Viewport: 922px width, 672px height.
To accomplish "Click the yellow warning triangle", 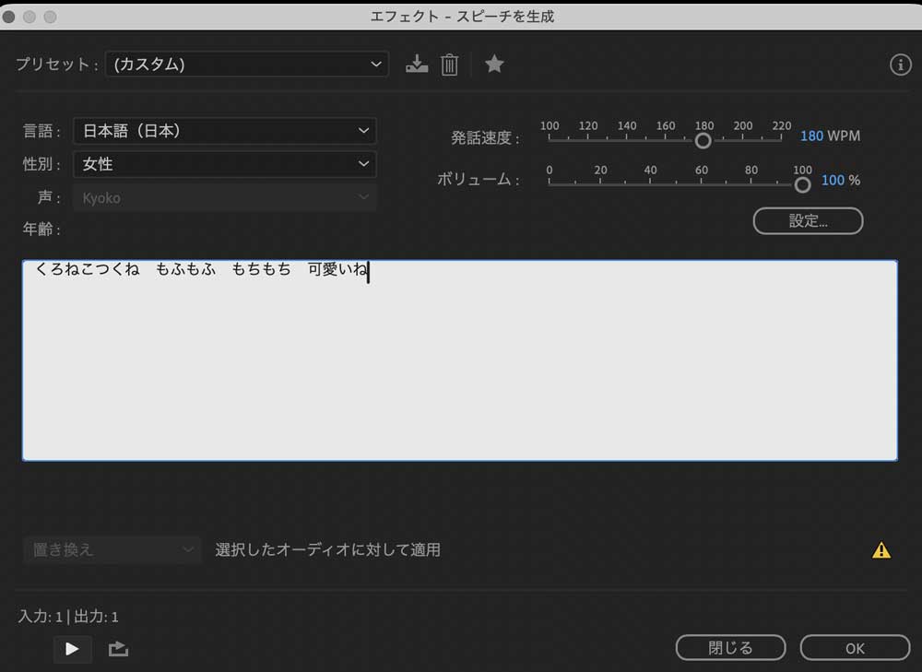I will click(x=882, y=549).
